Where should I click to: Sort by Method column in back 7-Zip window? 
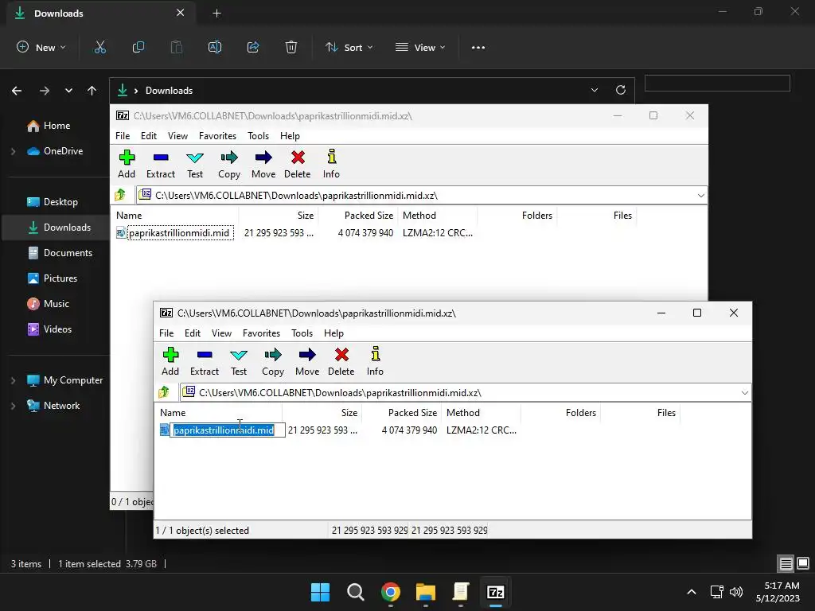click(x=437, y=215)
